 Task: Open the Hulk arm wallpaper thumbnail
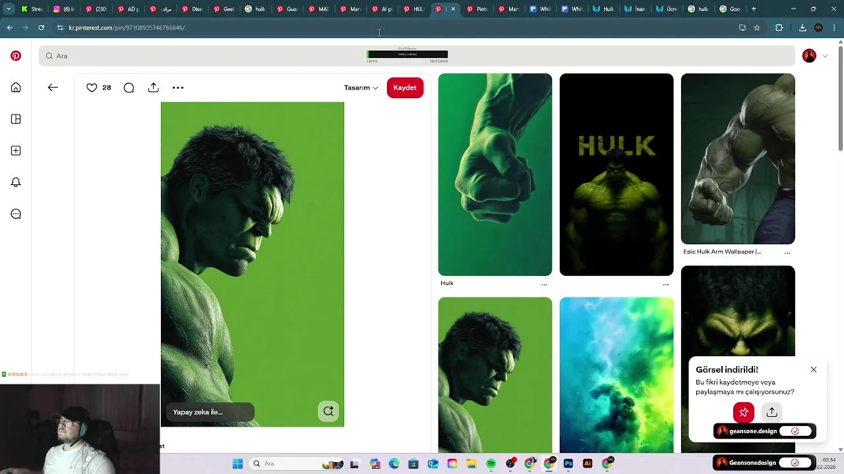pyautogui.click(x=738, y=159)
